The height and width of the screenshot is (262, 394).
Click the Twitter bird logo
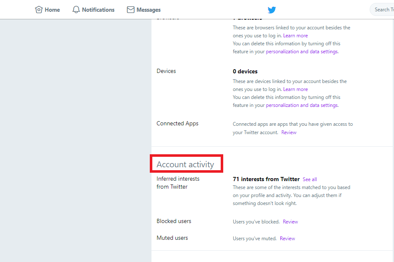(x=271, y=10)
